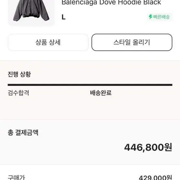Select the Balenciaga Dove Hoodie Black title
180x180 pixels.
pos(111,2)
